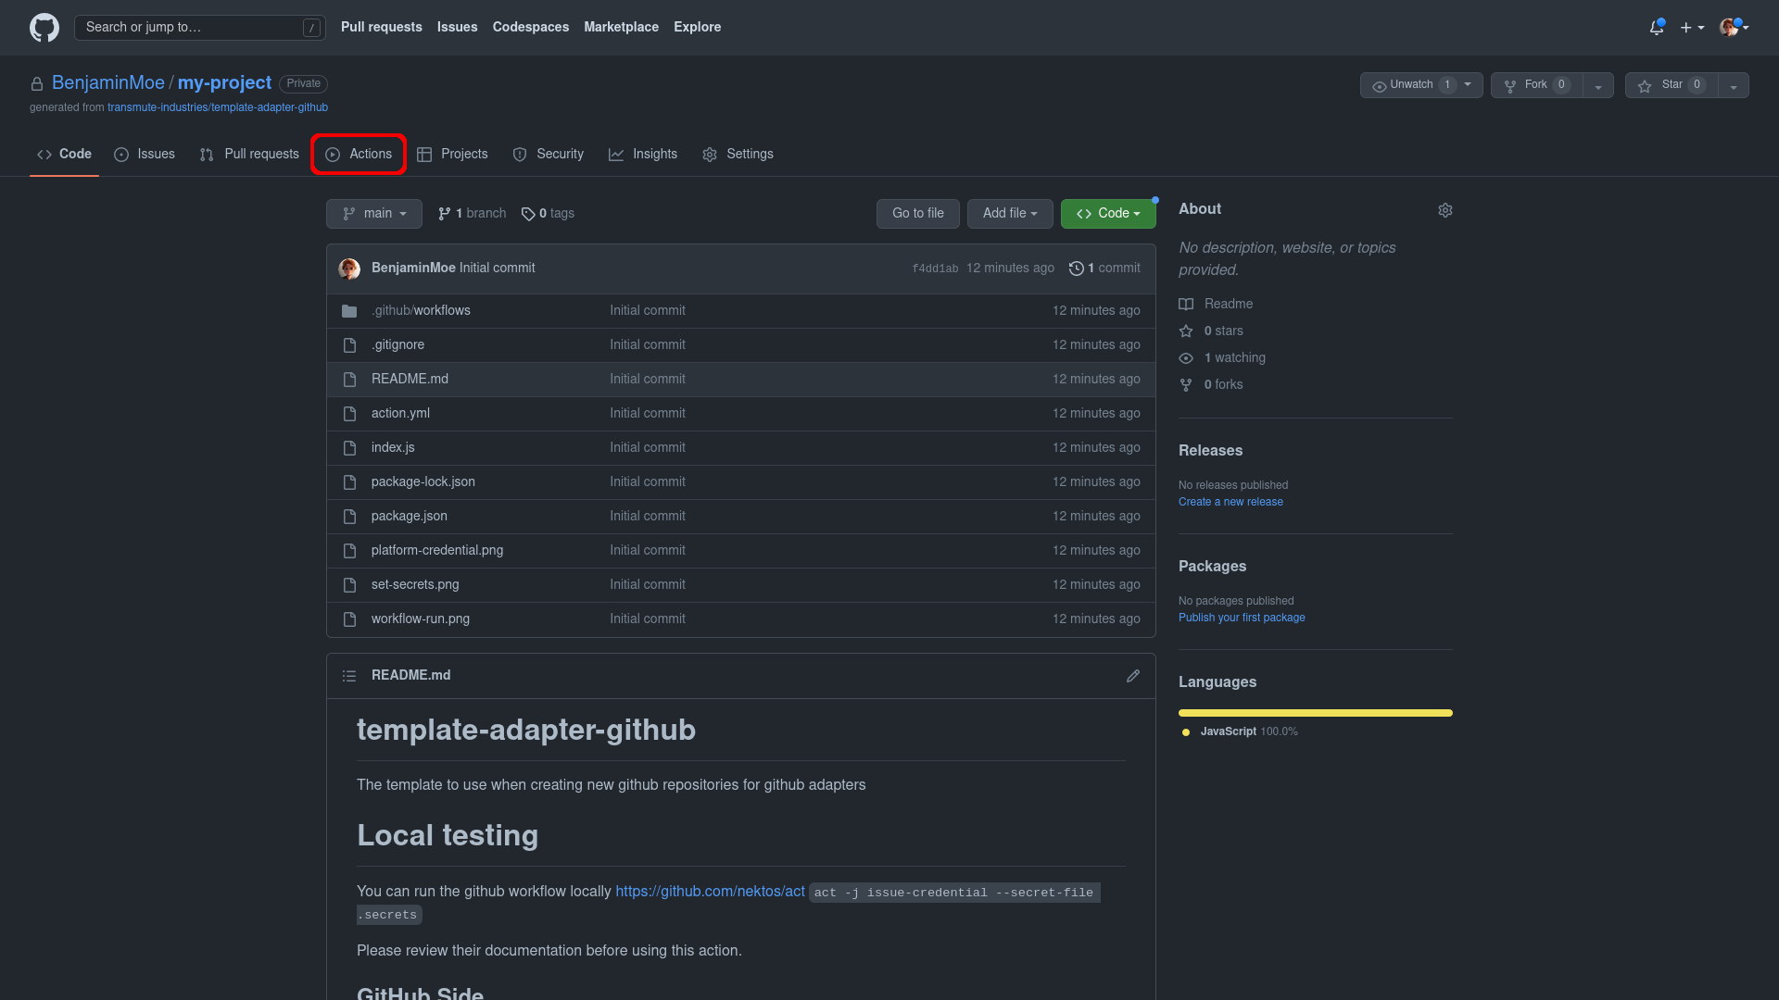Open the green Code dropdown button

(1108, 214)
